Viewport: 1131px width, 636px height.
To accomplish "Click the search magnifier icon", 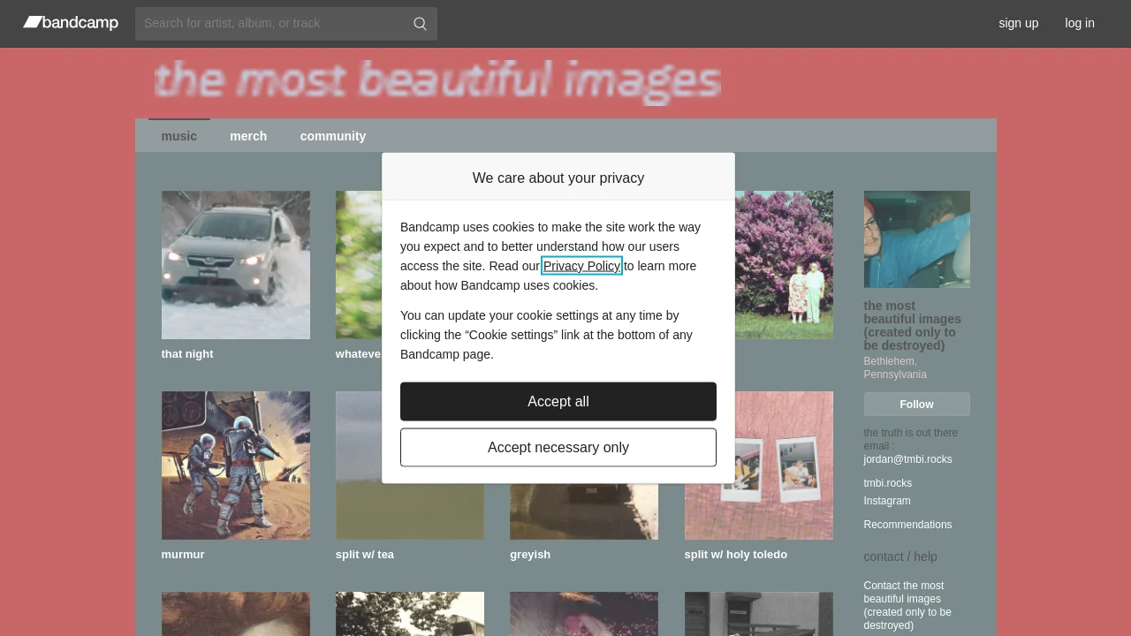I will click(421, 24).
